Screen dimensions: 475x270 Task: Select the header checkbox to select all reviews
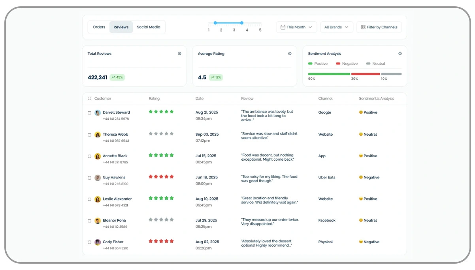pyautogui.click(x=89, y=98)
